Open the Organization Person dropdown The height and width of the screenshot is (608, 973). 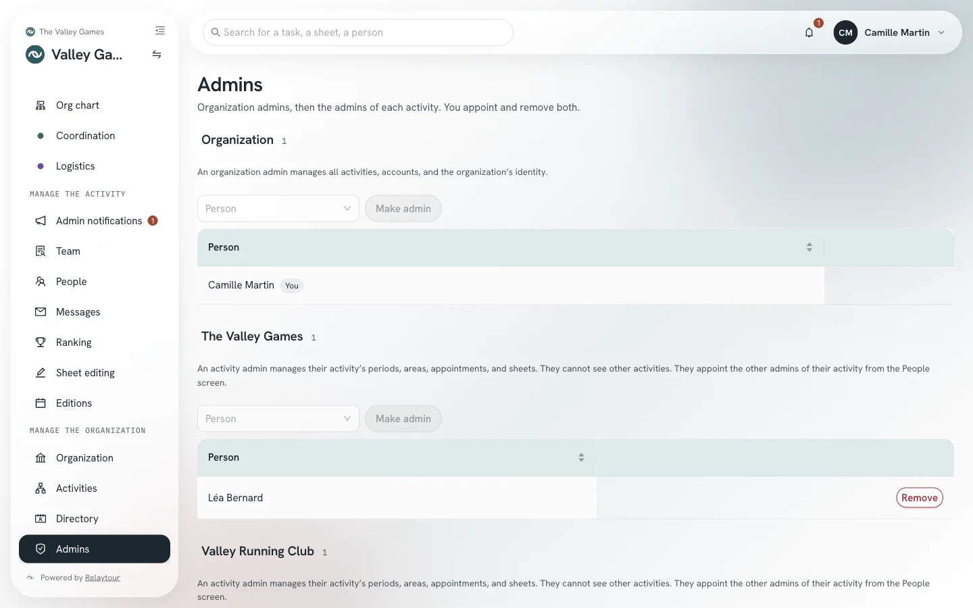(278, 209)
